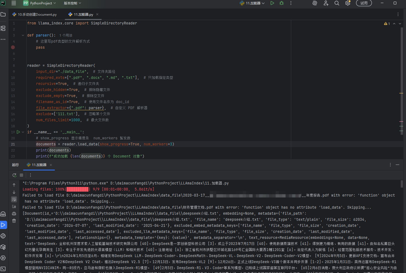
Task: Open Run panel options menu
Action: coord(390,165)
